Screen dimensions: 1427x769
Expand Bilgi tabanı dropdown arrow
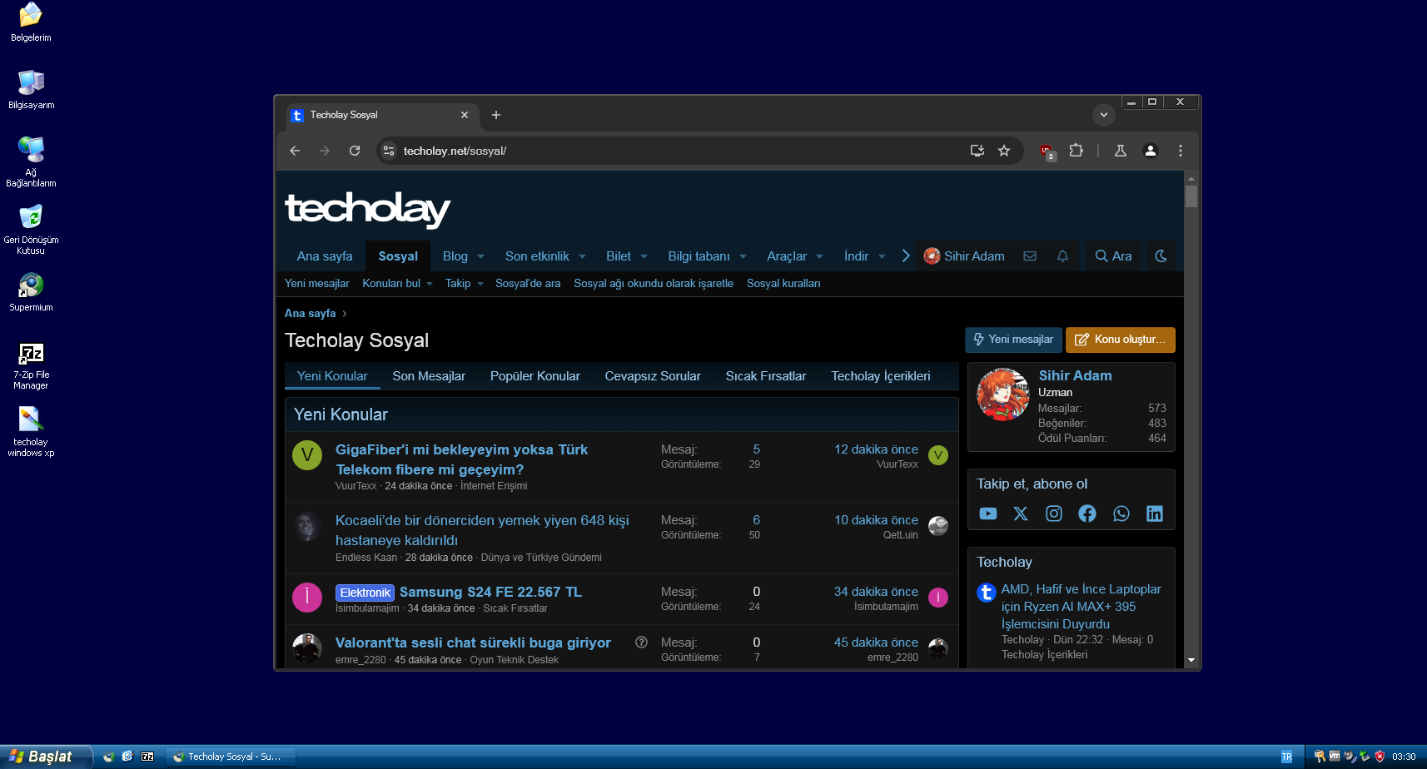[x=743, y=256]
